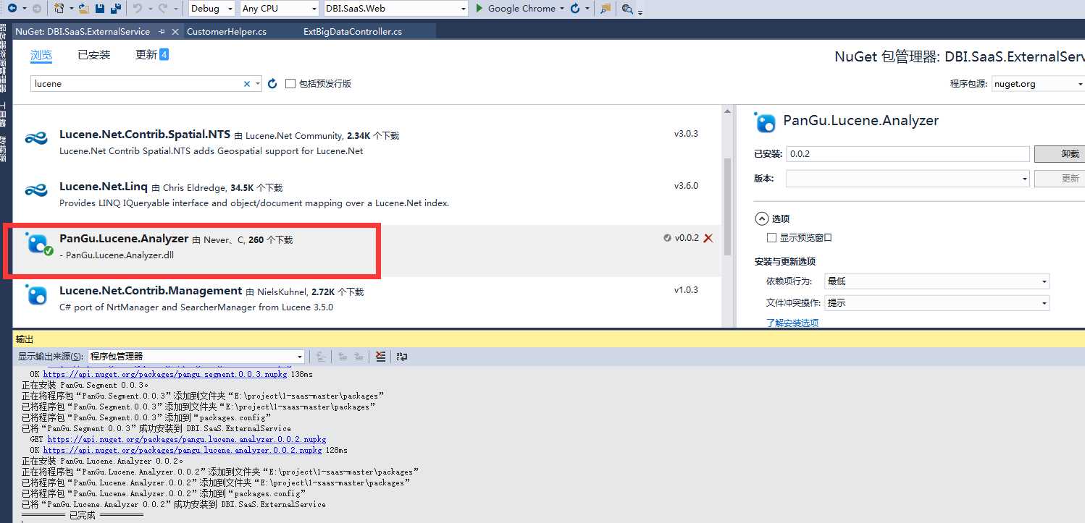Screen dimensions: 1085x523
Task: Open the dependency behavior (依赖项行为) dropdown
Action: click(937, 281)
